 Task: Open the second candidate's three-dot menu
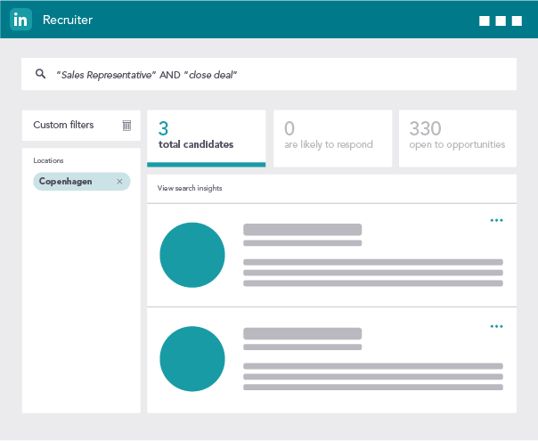(x=496, y=326)
